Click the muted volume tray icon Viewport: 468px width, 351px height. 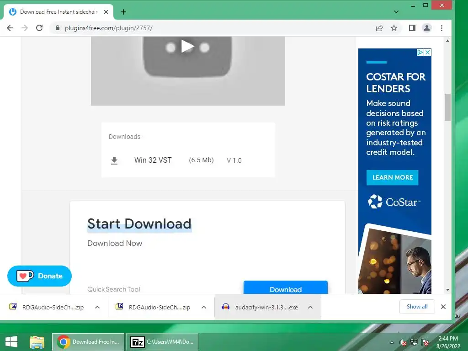[x=403, y=342]
